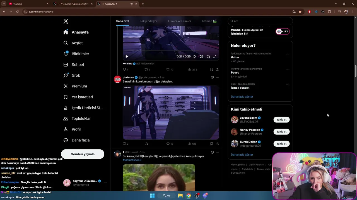Click #kismetseolur hashtag

132,160
